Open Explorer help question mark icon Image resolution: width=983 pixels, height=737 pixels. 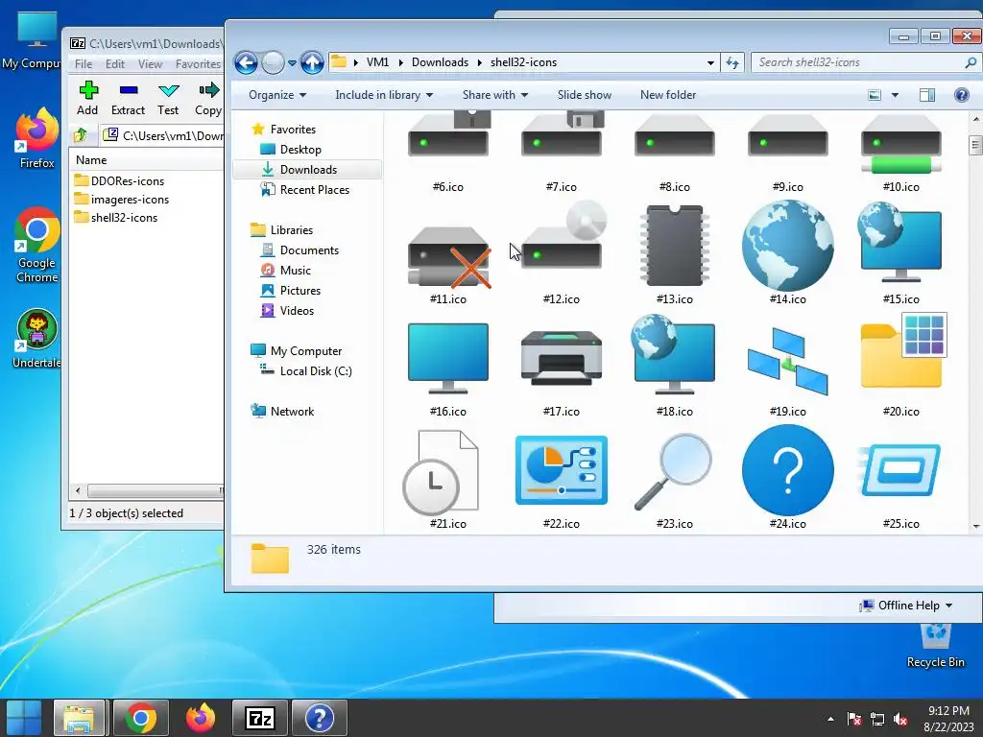[x=961, y=95]
